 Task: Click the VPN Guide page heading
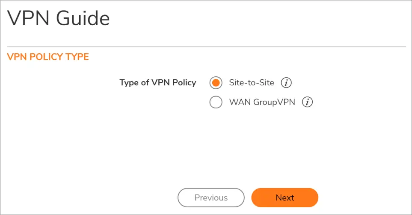pos(59,19)
